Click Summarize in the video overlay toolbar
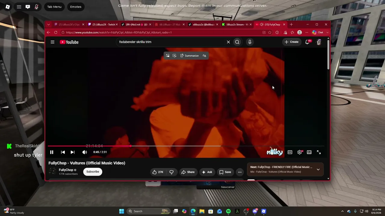This screenshot has width=385, height=216. (x=189, y=55)
